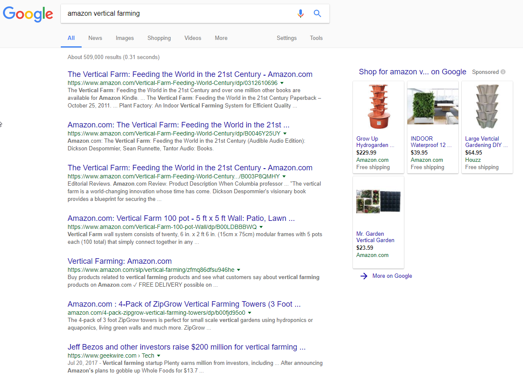Click Free shipping under the Houzz listing
The image size is (523, 381).
[x=482, y=167]
